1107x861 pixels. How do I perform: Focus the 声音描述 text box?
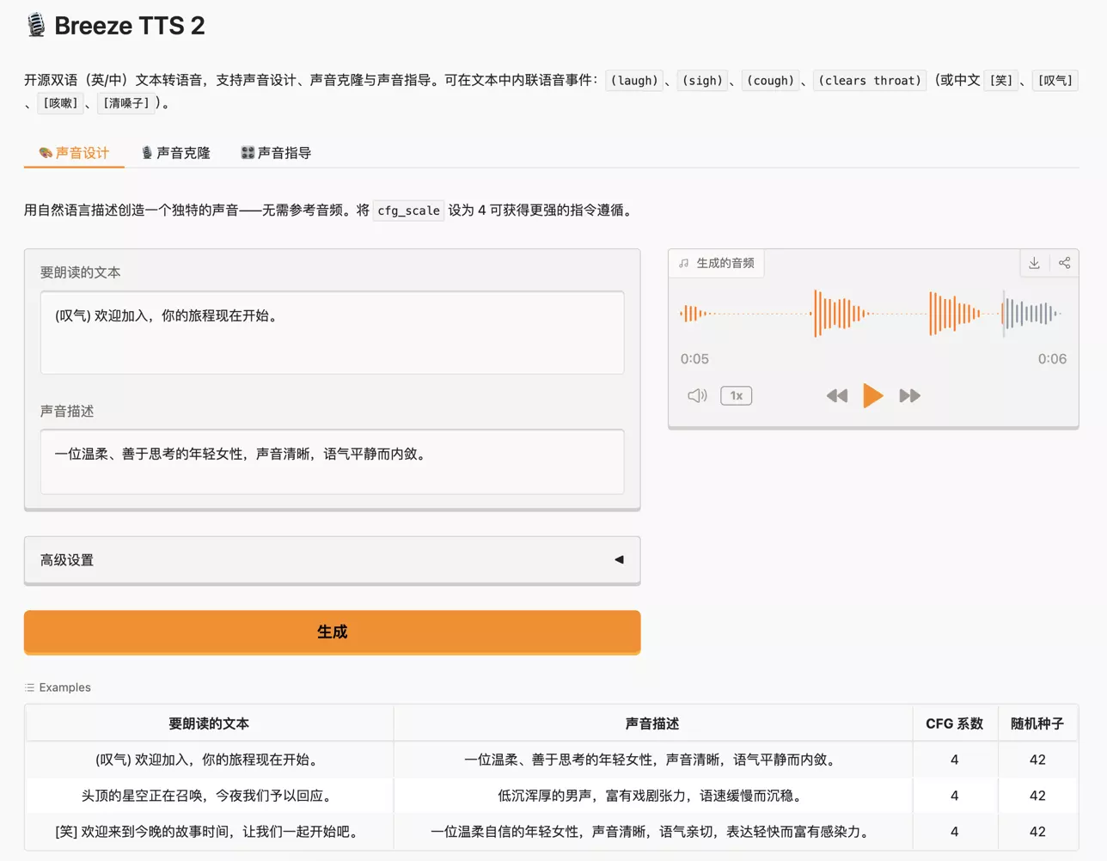332,461
